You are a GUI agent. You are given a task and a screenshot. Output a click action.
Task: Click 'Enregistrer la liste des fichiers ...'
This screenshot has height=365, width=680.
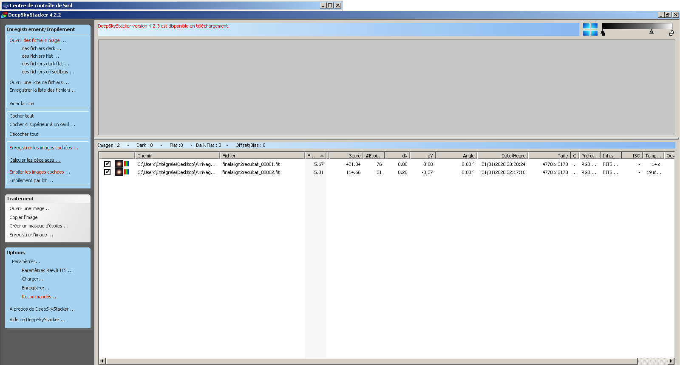[x=43, y=90]
